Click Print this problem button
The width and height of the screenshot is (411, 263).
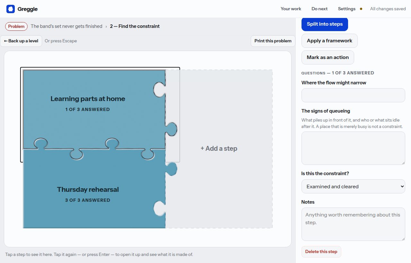point(273,41)
